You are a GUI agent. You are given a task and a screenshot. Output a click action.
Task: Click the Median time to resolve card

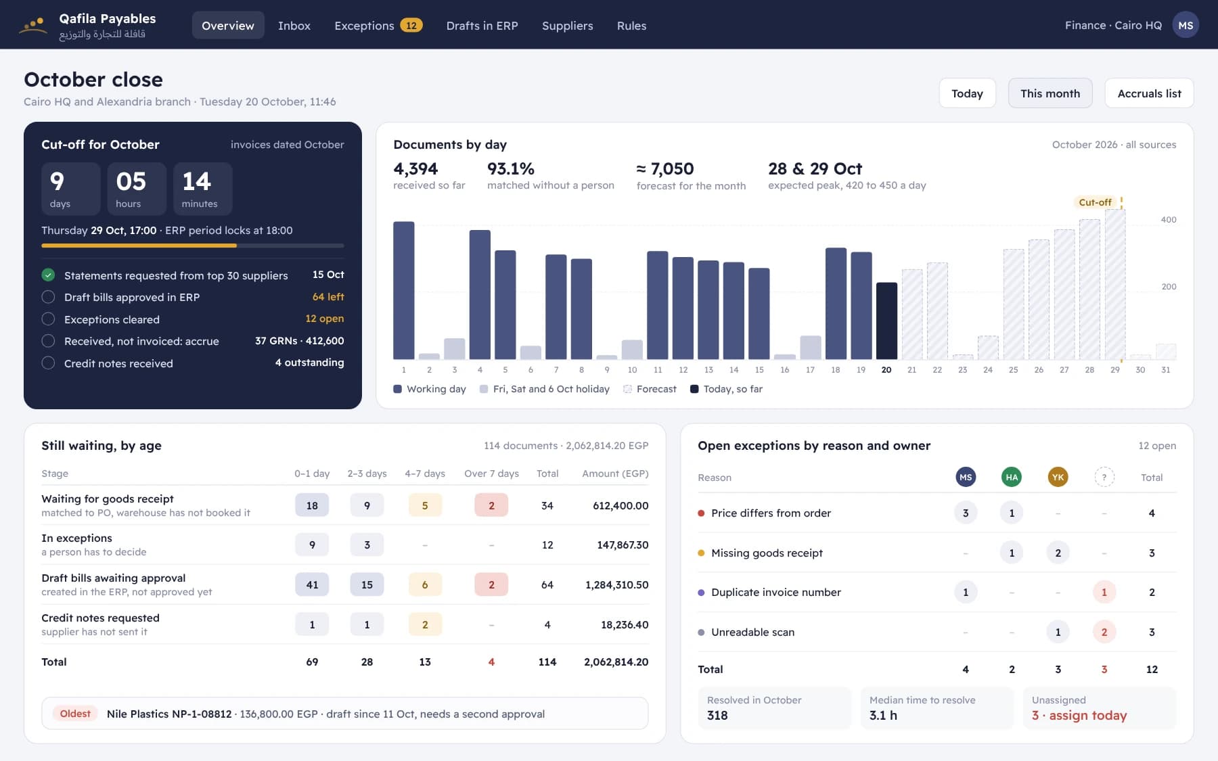pos(937,708)
